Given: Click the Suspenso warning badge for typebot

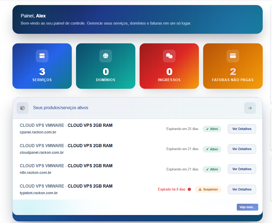Looking at the screenshot, I should coord(208,189).
